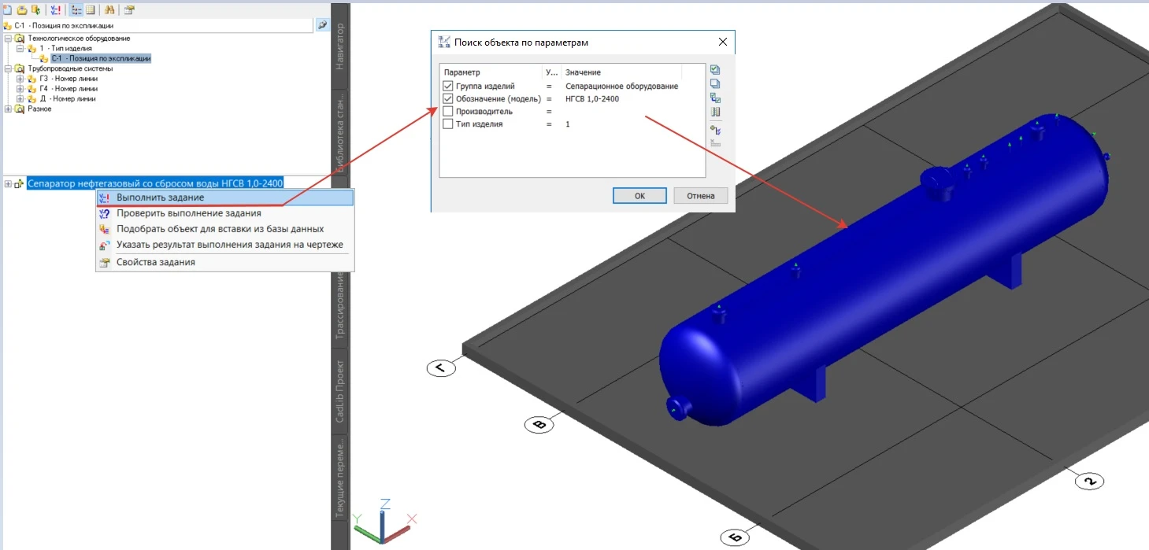Click the 'НГСВ 1,0-2400' value cell
This screenshot has width=1149, height=550.
pos(591,99)
